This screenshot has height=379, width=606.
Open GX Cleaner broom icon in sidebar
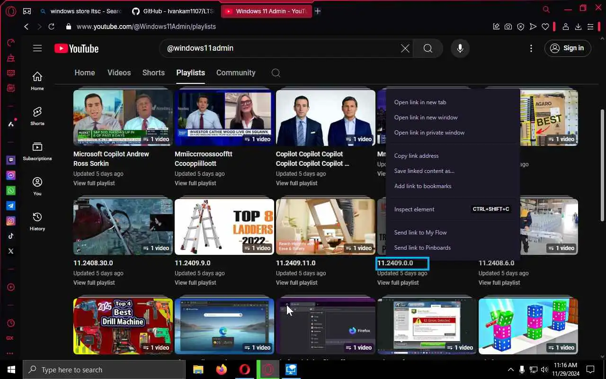(x=10, y=58)
